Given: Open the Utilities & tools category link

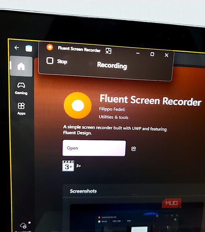Looking at the screenshot, I should (113, 117).
